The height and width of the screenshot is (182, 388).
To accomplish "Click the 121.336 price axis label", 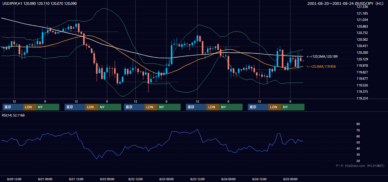I will tap(362, 7).
